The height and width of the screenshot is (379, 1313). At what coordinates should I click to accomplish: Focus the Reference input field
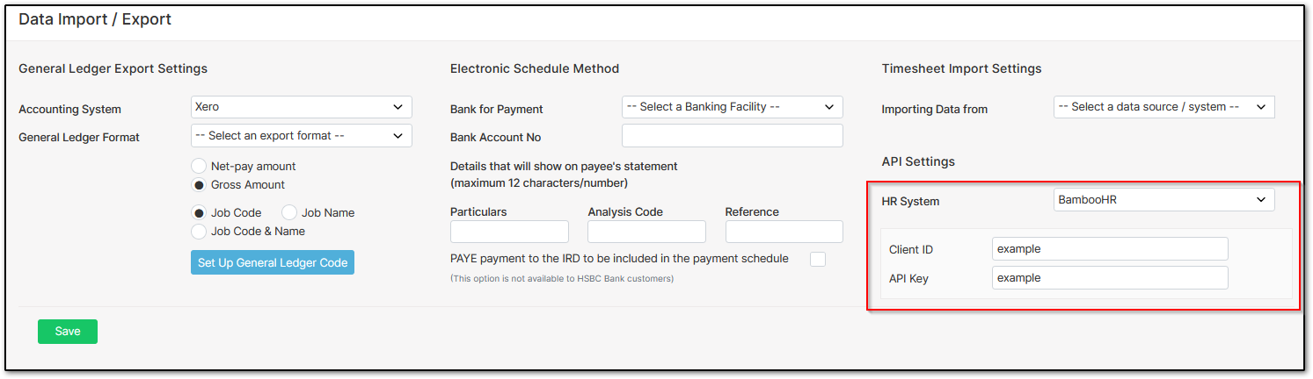[x=784, y=232]
